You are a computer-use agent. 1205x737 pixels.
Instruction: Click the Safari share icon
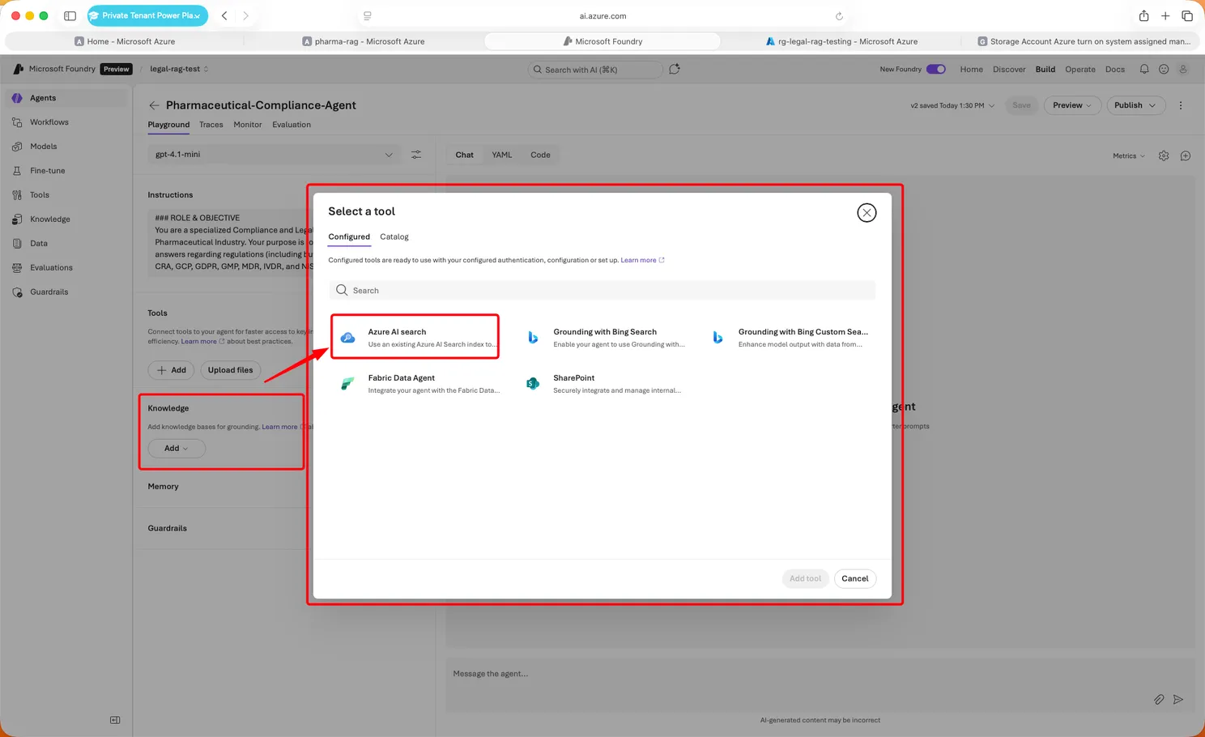pyautogui.click(x=1143, y=15)
